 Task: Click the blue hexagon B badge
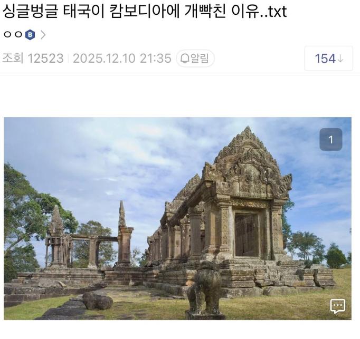point(30,35)
